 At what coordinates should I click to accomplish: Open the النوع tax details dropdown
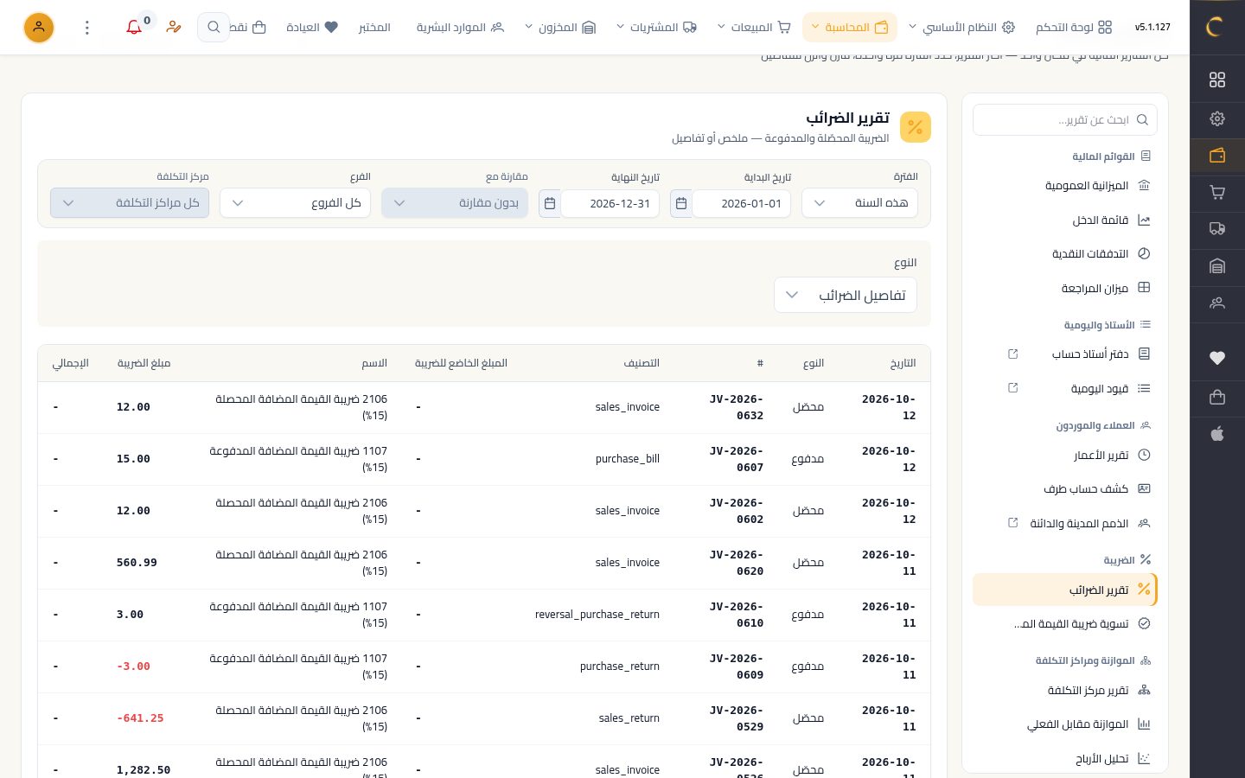pos(846,296)
